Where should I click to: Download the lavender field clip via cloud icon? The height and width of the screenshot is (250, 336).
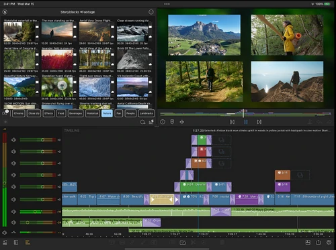(x=75, y=64)
